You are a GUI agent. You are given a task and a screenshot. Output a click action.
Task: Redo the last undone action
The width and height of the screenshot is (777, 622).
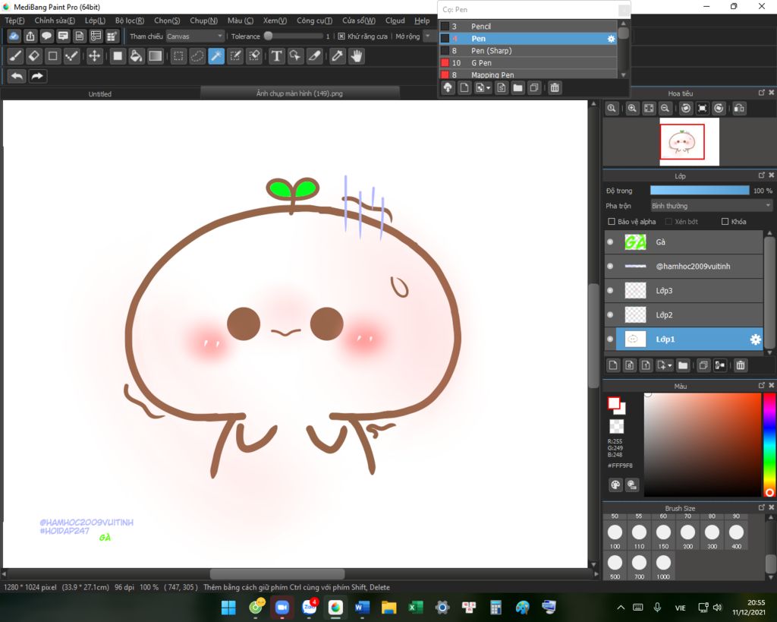[37, 76]
